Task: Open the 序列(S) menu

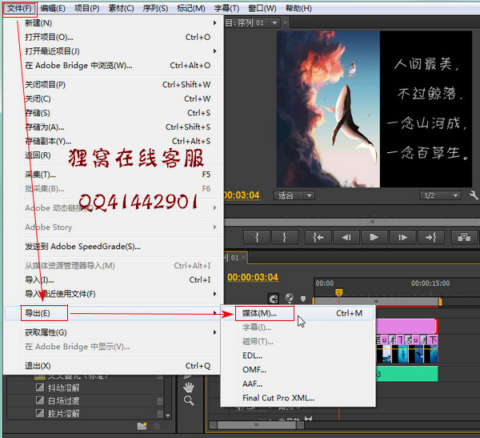Action: [155, 8]
